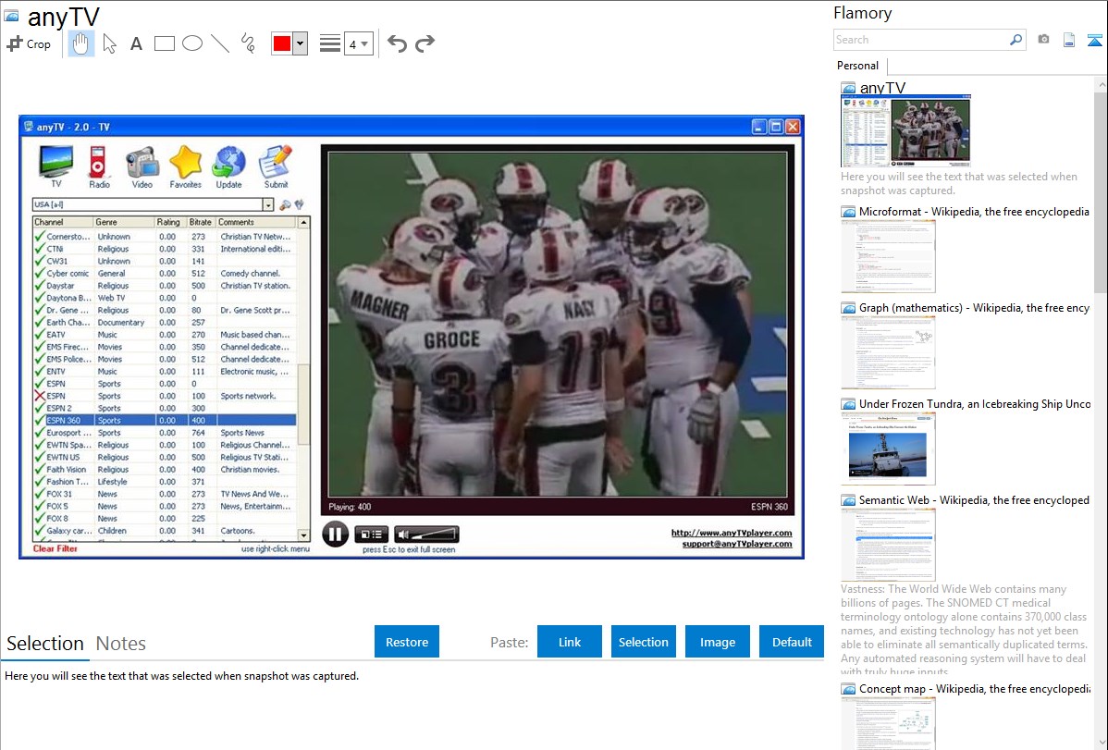Open the Semantic Web snapshot thumbnail

coord(888,545)
